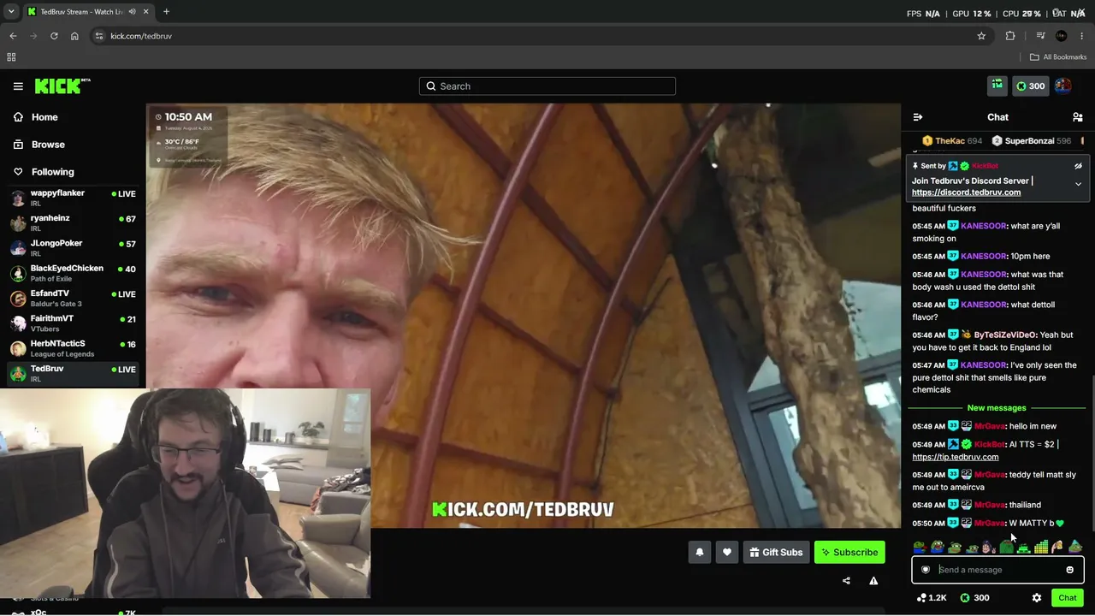Click the Kick search box
Screen dimensions: 1095x616
(x=547, y=86)
